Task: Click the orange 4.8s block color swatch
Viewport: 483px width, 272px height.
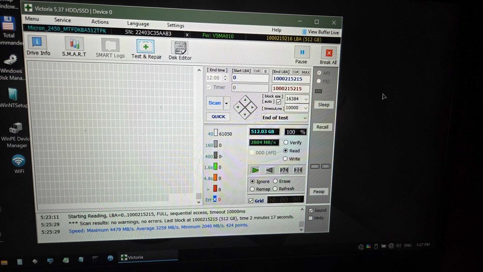Action: click(215, 177)
